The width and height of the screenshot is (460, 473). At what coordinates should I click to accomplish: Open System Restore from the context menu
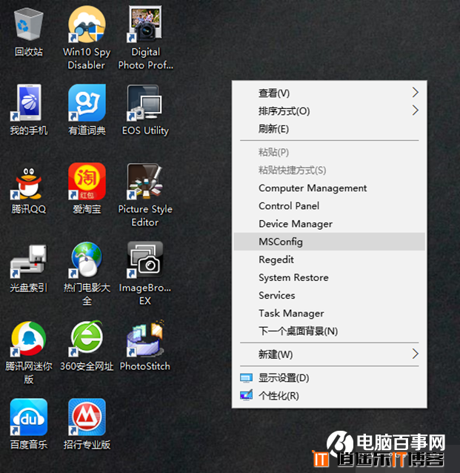[x=329, y=277]
